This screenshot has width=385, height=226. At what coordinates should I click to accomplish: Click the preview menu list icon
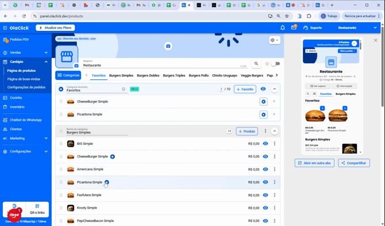314,94
